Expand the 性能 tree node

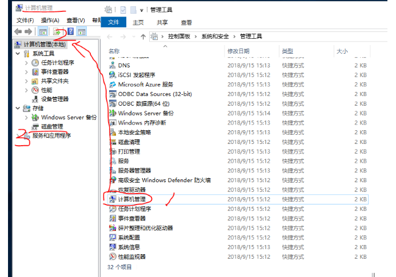point(26,90)
